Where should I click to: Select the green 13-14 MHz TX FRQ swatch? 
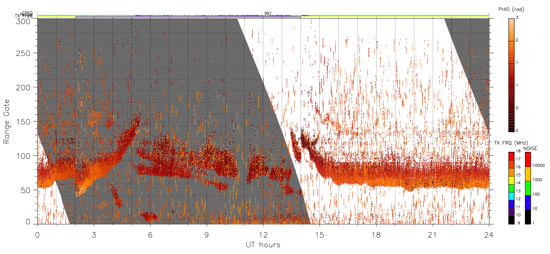coord(511,187)
